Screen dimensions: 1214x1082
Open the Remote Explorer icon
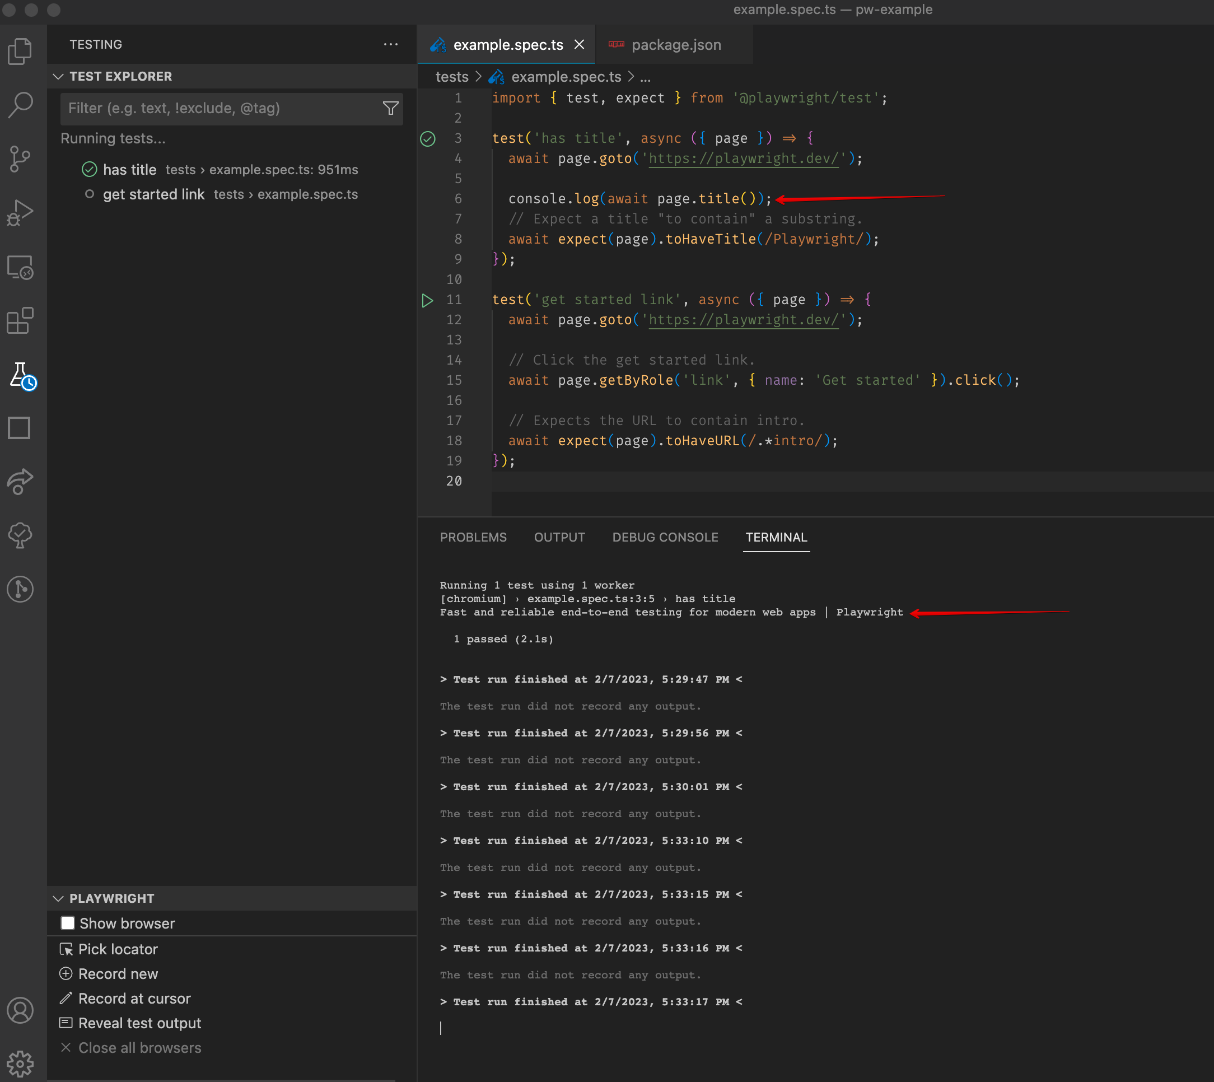pyautogui.click(x=20, y=267)
